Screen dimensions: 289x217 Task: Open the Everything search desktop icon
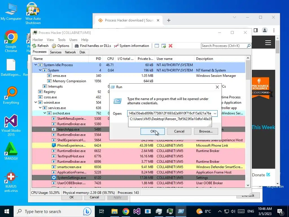click(x=11, y=96)
